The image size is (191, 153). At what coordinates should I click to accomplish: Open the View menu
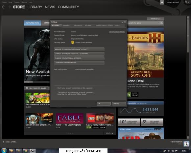10,2
